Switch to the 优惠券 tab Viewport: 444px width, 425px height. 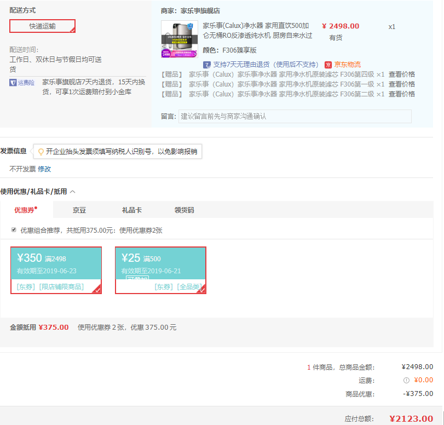26,210
